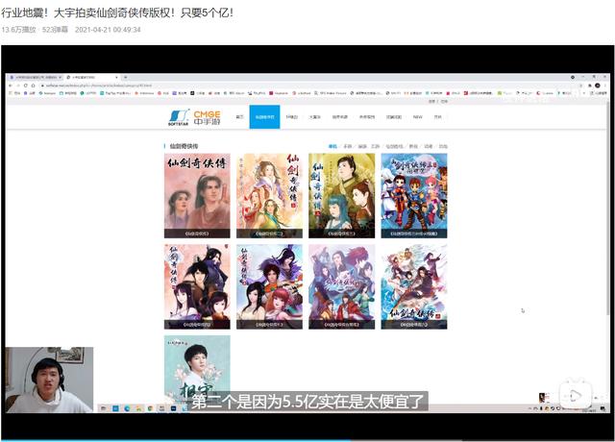This screenshot has height=442, width=615.
Task: Open the first cover in second row
Action: click(197, 286)
